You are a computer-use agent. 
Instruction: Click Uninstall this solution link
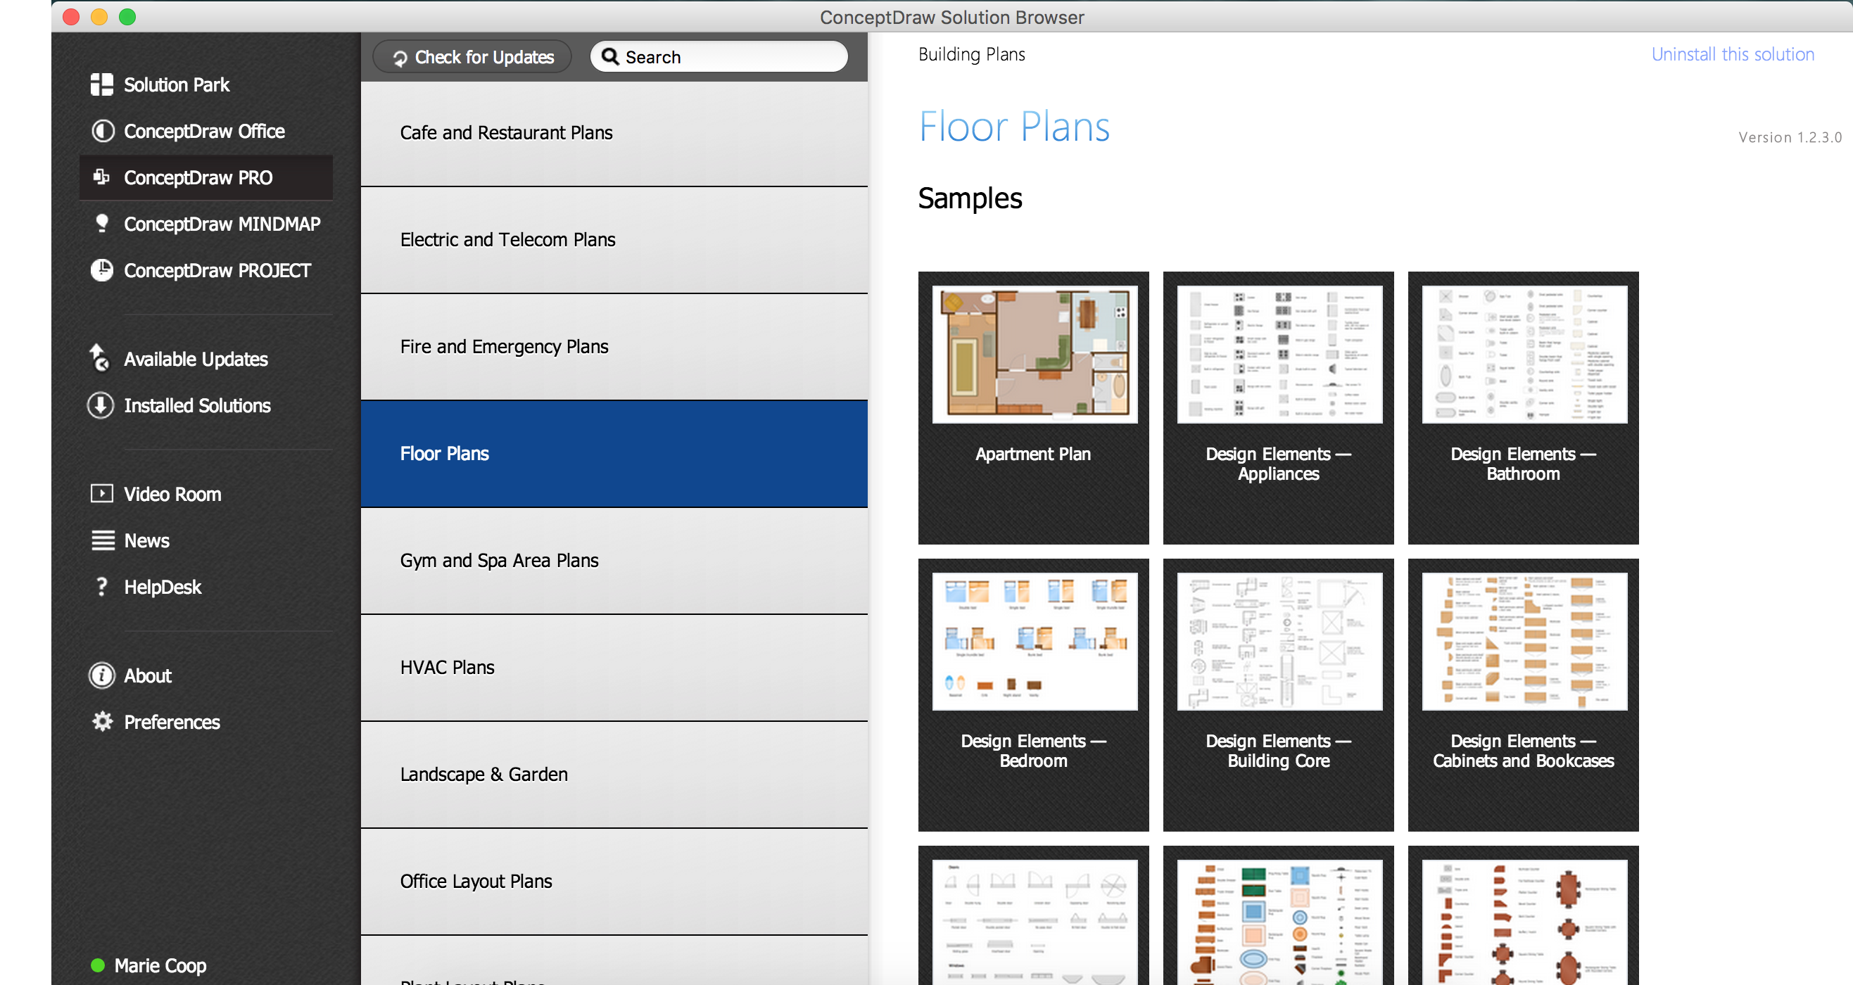point(1732,54)
